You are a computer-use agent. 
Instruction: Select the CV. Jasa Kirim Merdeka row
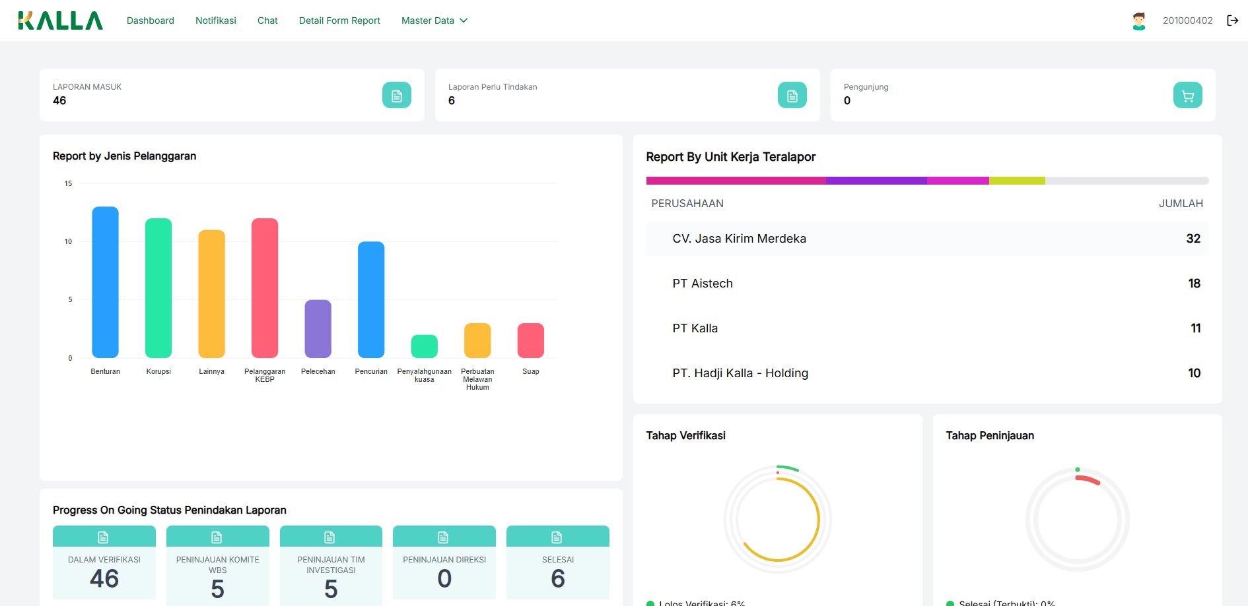point(926,239)
